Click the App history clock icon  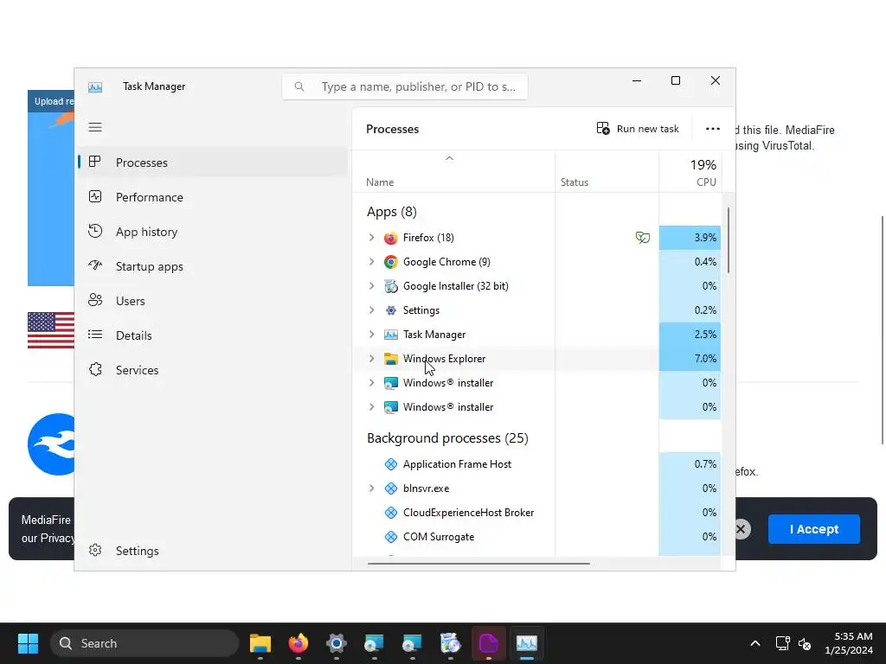(95, 231)
